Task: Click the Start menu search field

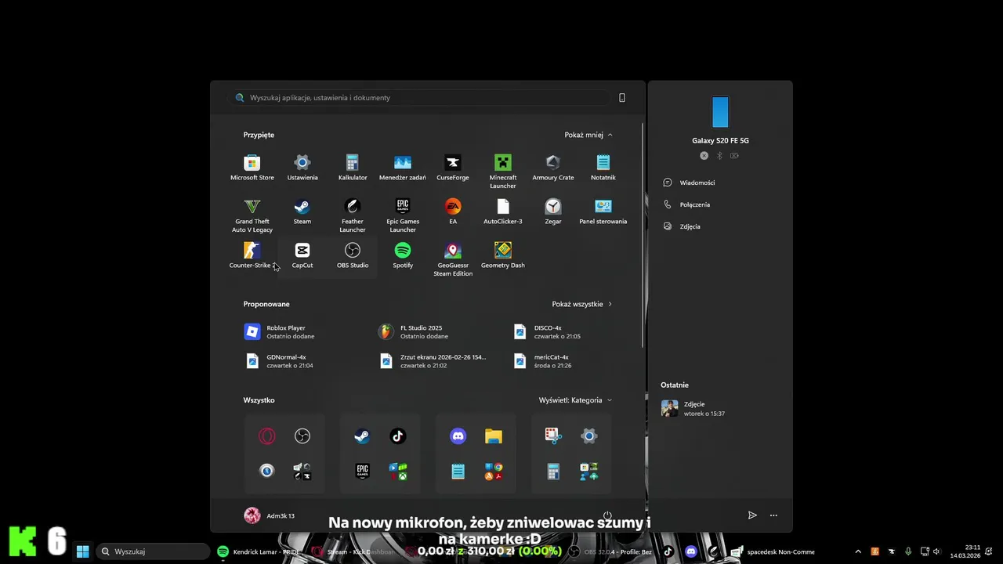Action: (x=420, y=98)
